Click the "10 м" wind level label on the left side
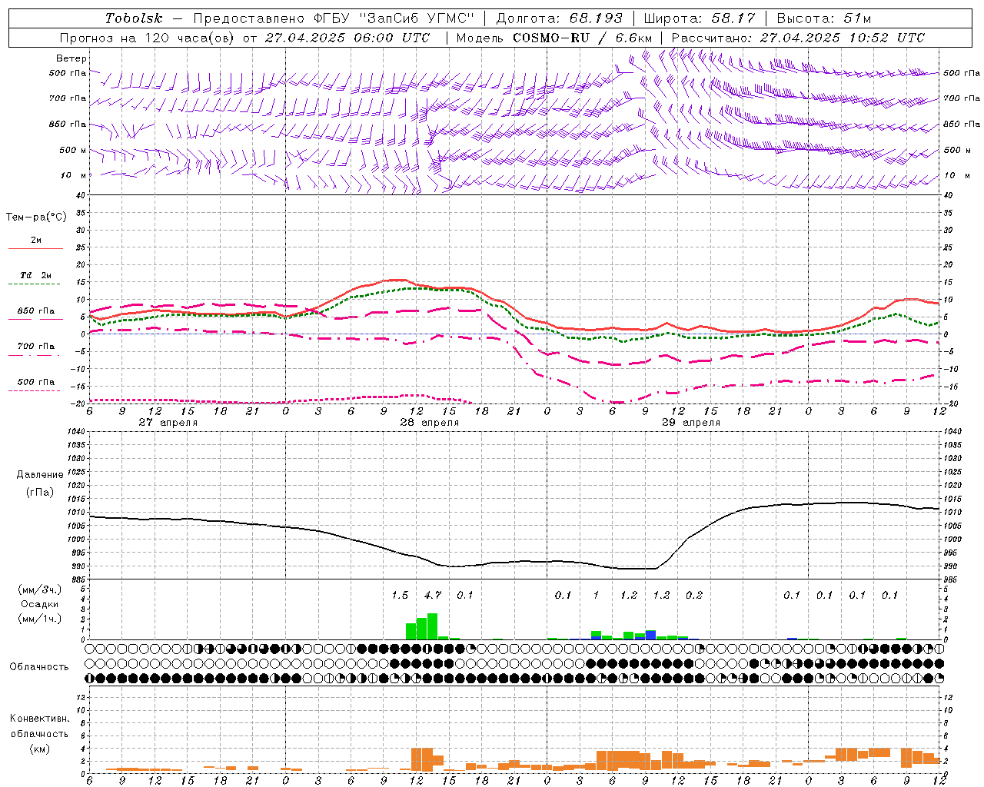The height and width of the screenshot is (787, 984). click(x=74, y=175)
